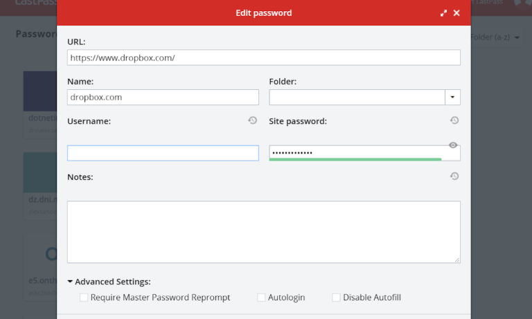Click inside the Notes text area

pos(264,232)
